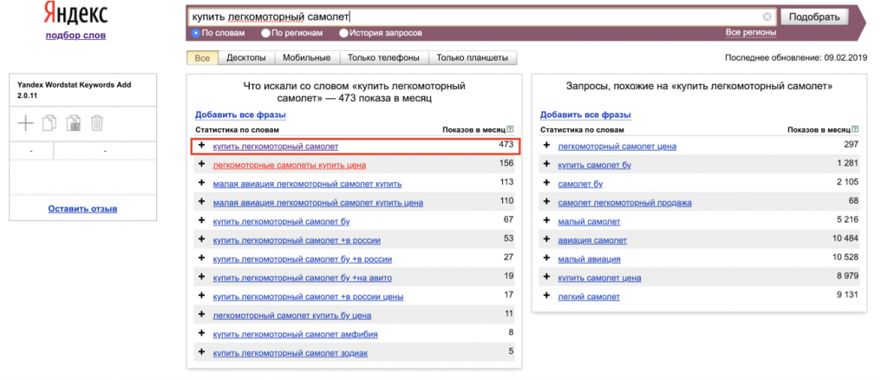
Task: Select the 'История запросов' radio button
Action: 343,33
